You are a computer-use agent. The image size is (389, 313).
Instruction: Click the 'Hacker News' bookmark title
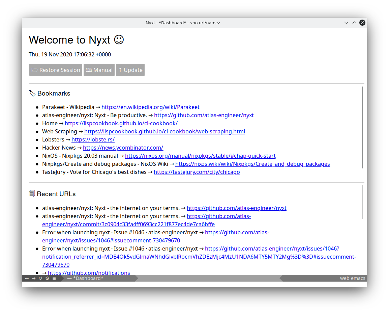tap(59, 148)
